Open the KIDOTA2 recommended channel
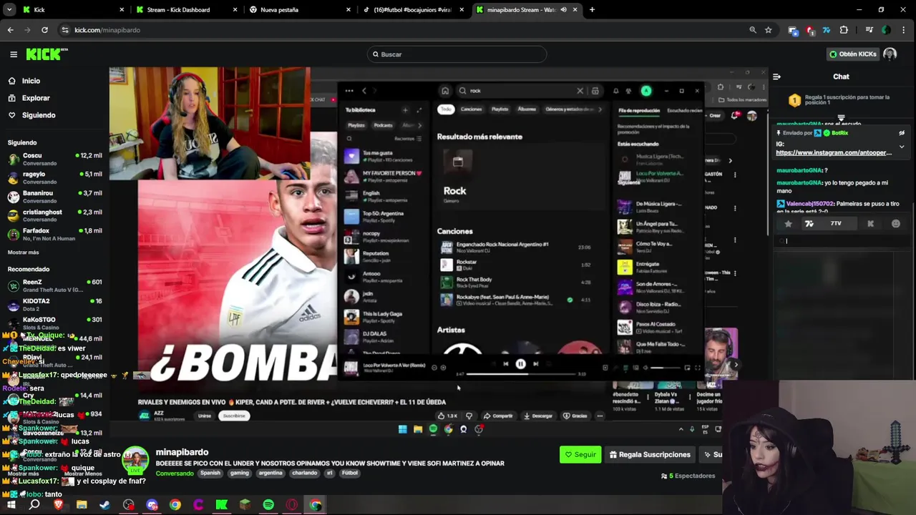Screen dimensions: 916x515 [x=54, y=305]
